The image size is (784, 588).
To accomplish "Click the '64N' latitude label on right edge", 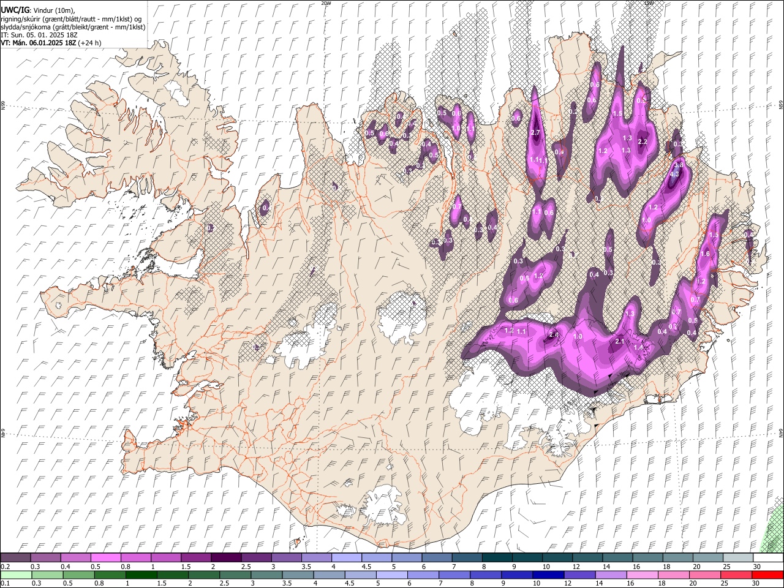I will pos(781,433).
